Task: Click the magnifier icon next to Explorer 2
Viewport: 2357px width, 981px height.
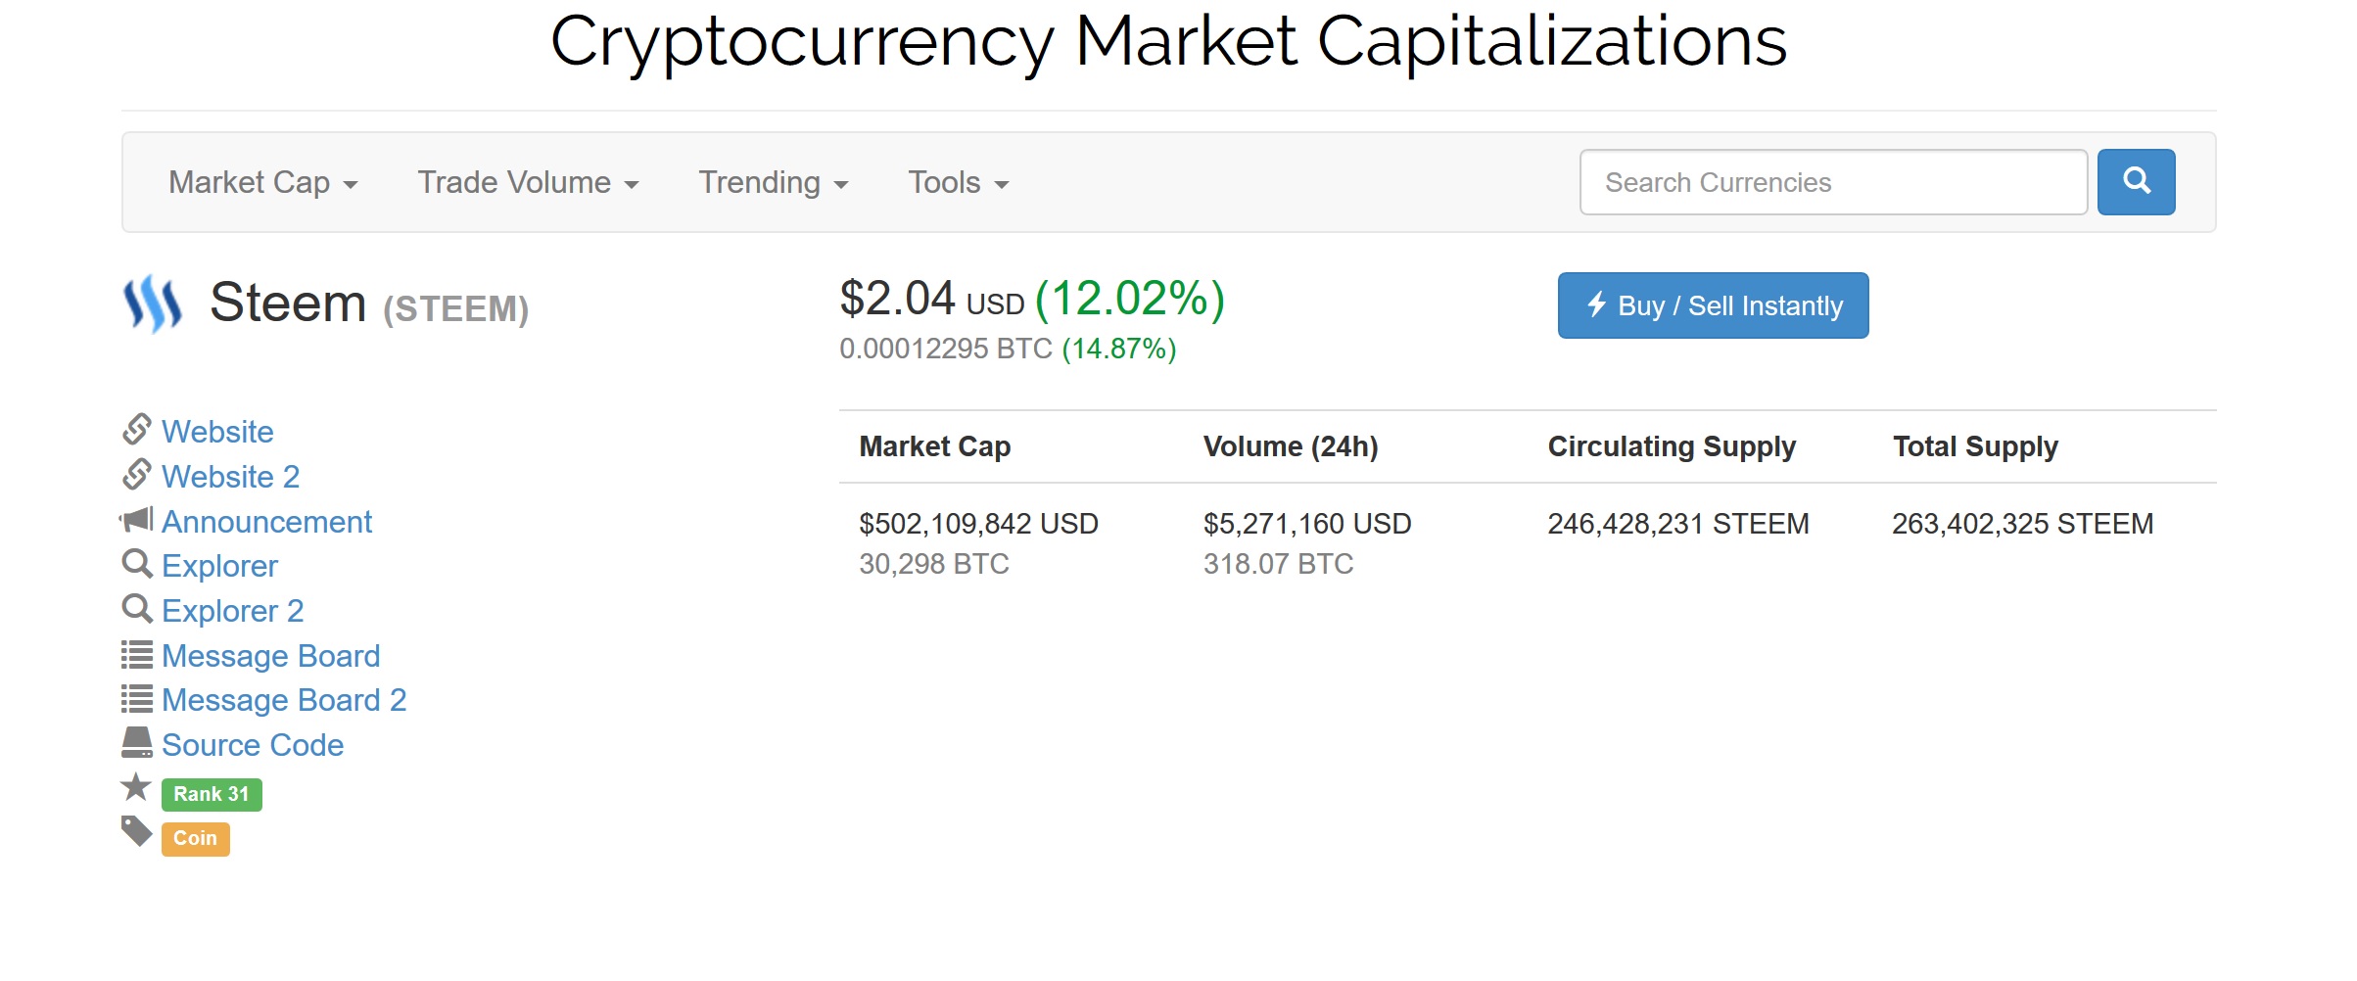Action: tap(137, 610)
